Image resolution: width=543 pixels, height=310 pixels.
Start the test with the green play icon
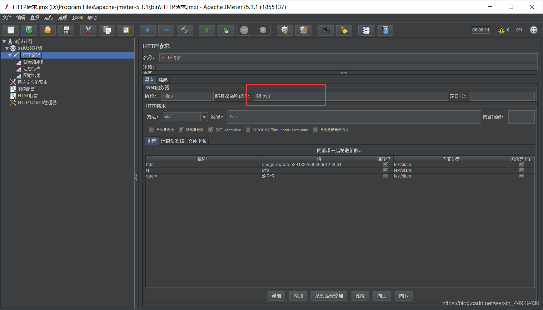click(x=207, y=30)
